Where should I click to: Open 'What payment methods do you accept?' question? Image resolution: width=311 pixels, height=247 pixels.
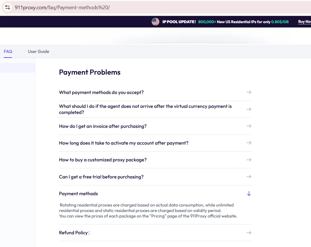pyautogui.click(x=101, y=92)
